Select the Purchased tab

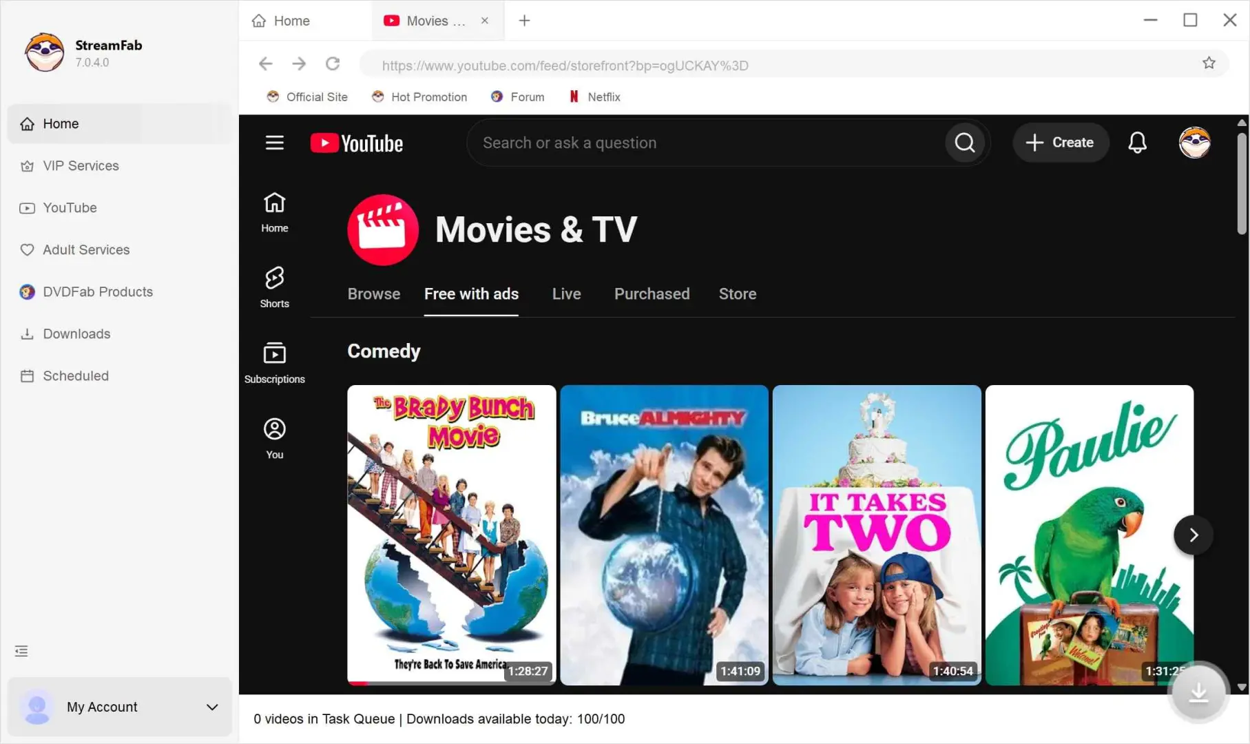652,294
